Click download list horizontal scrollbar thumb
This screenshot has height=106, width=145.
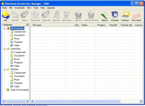tap(77, 101)
